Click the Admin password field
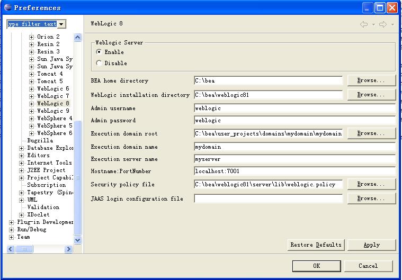The width and height of the screenshot is (402, 280). [x=295, y=120]
